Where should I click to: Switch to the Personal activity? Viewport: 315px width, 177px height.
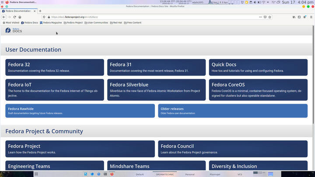(x=189, y=174)
